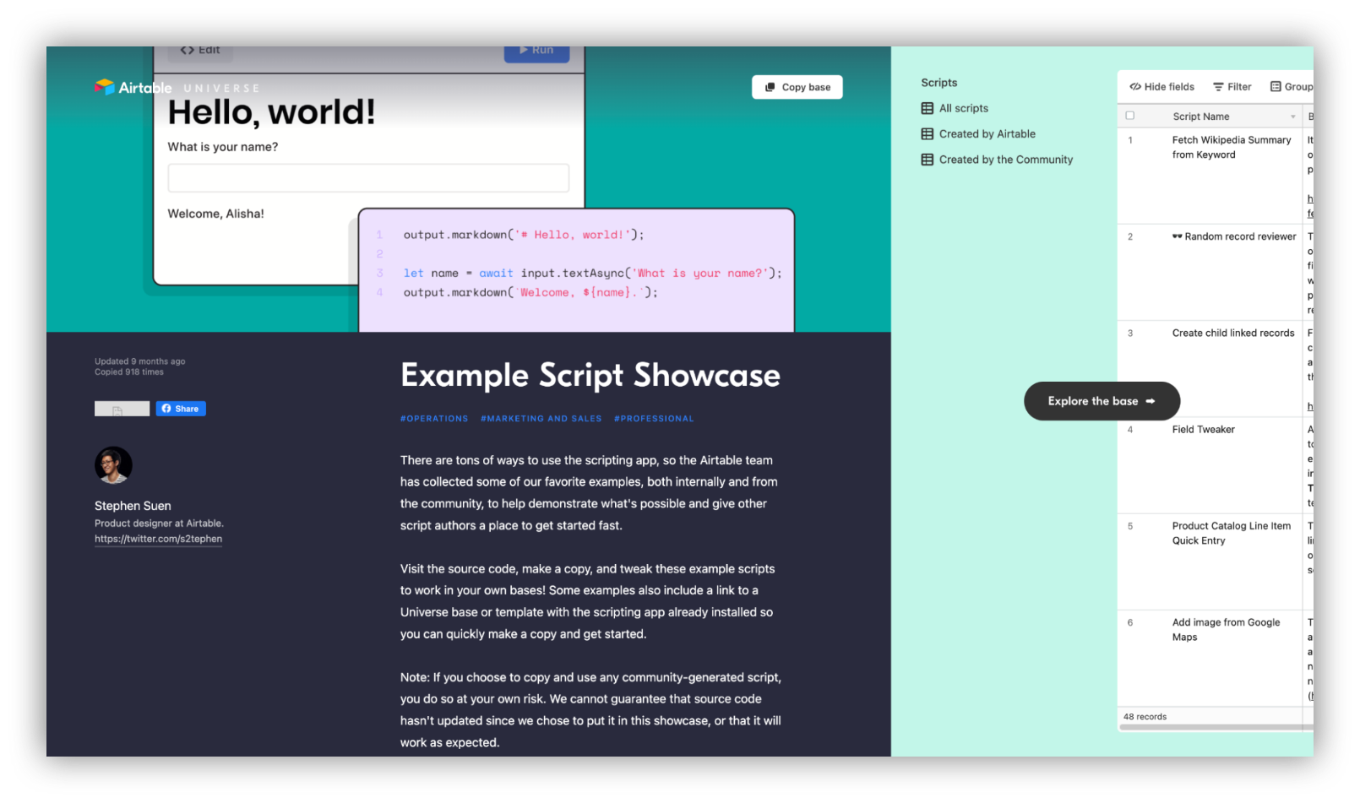Select Create child linked records row

(1215, 368)
